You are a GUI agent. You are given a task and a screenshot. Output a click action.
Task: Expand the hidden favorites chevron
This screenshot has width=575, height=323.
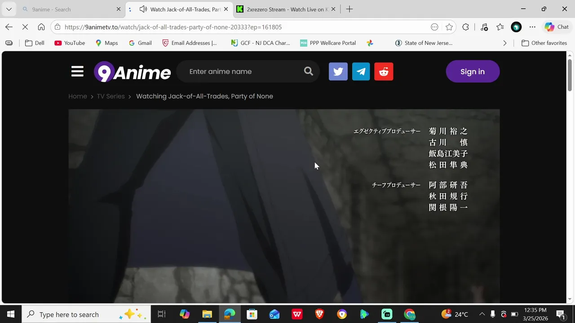coord(504,43)
